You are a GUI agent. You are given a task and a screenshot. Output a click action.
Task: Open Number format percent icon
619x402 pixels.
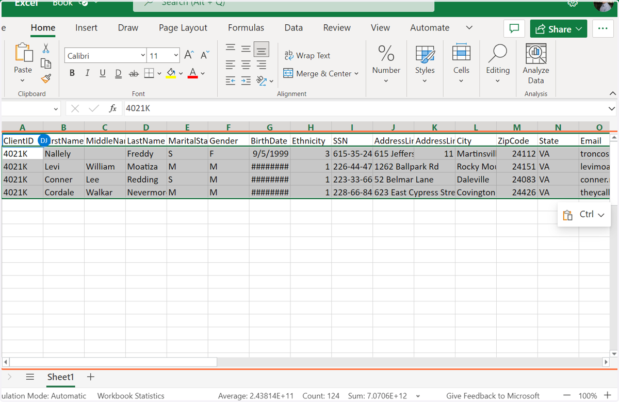point(386,53)
